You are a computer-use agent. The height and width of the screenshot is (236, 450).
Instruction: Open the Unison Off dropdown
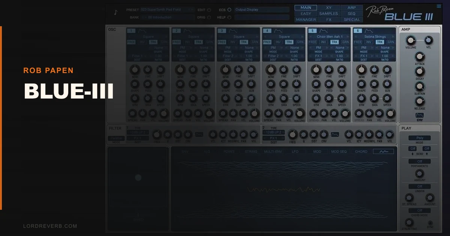420,186
